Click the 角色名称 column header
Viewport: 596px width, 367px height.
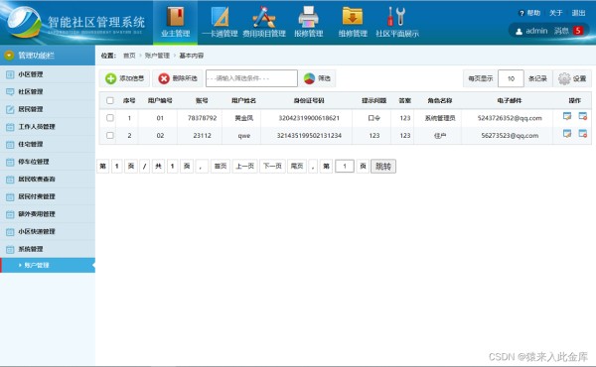[440, 100]
